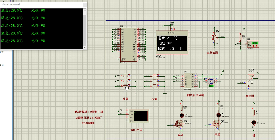Select the WiFi serial terminal module

pyautogui.click(x=141, y=116)
